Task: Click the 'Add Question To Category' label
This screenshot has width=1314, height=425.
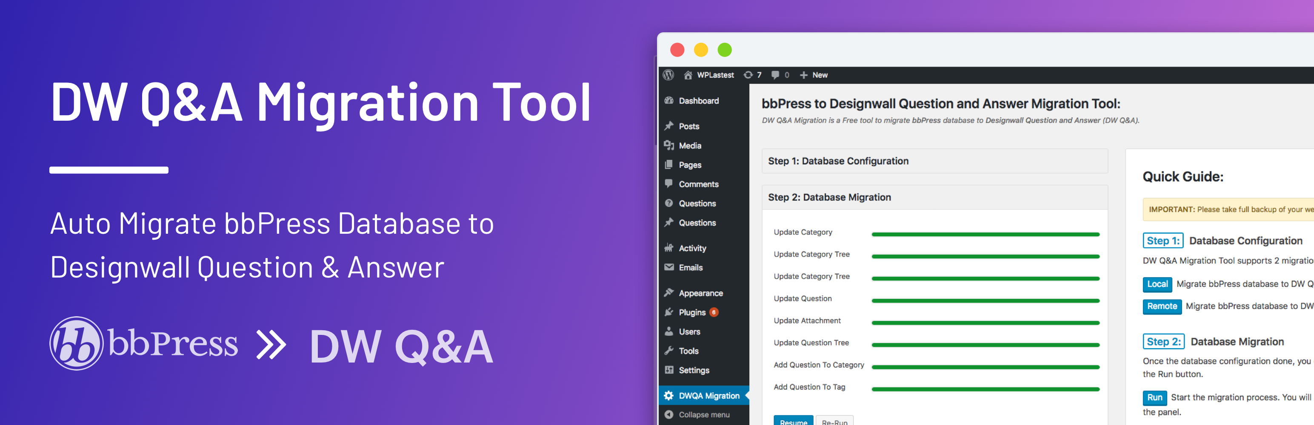Action: (x=819, y=365)
